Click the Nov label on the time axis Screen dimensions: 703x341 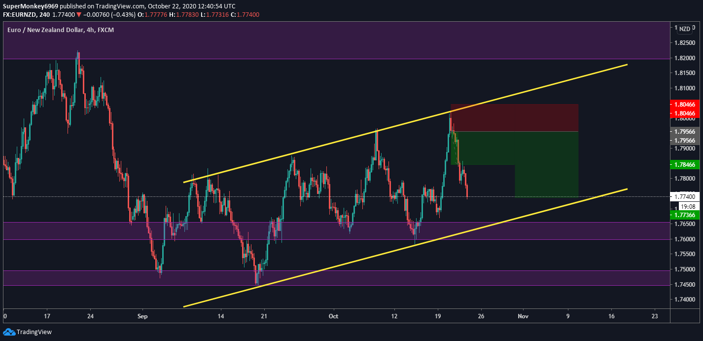point(524,316)
